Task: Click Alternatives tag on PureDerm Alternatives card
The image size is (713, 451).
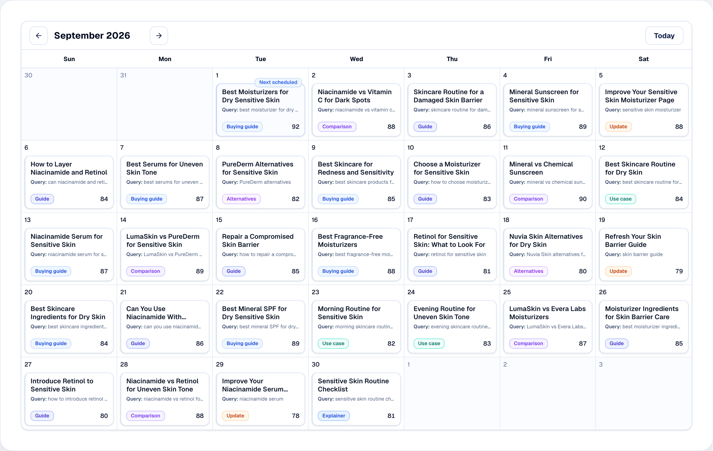Action: click(x=241, y=199)
